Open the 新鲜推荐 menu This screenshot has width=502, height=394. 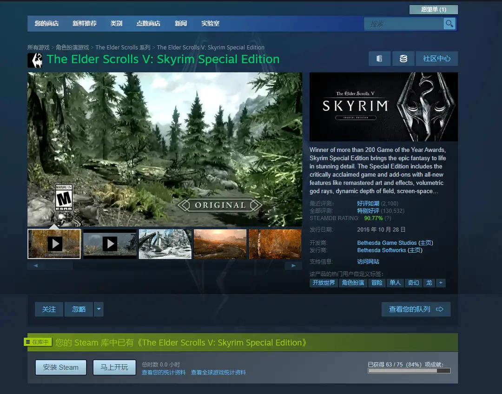[85, 23]
